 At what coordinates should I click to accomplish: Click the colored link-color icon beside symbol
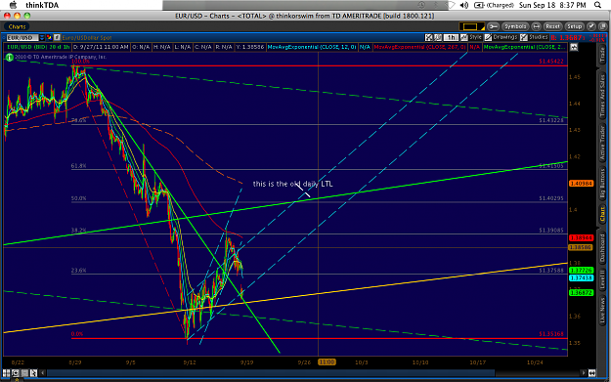point(50,38)
